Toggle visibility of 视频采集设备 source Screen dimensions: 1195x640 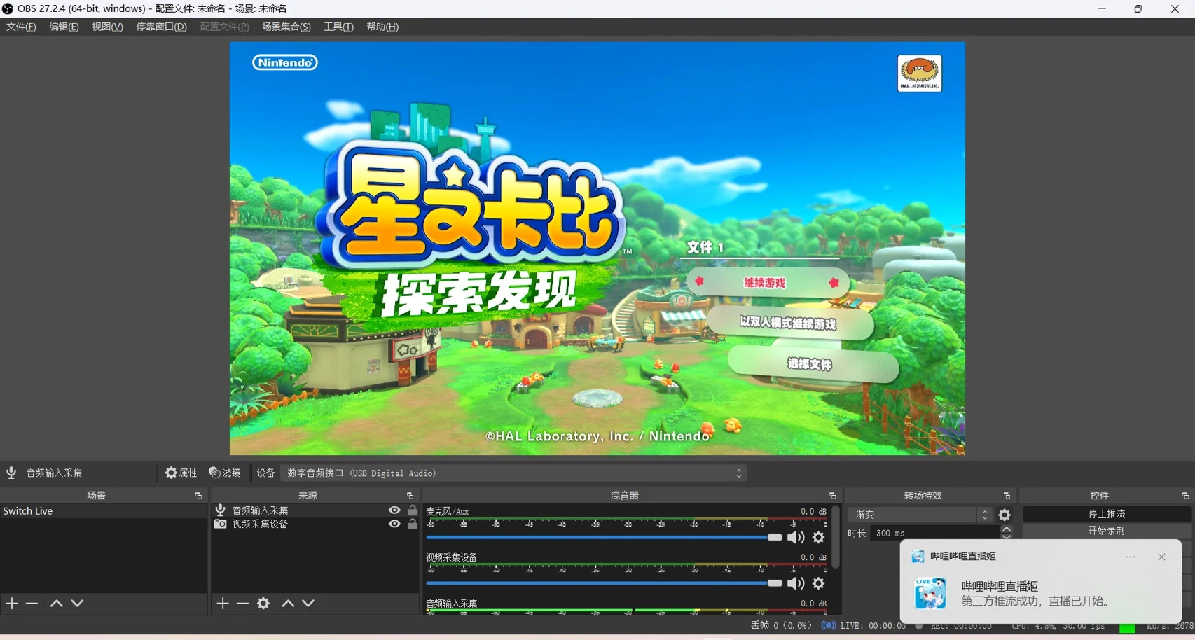click(394, 524)
